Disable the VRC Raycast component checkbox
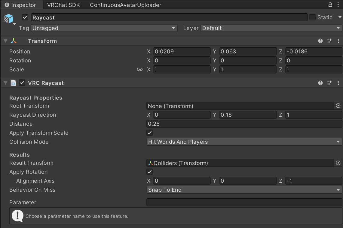This screenshot has width=343, height=228. tap(22, 83)
